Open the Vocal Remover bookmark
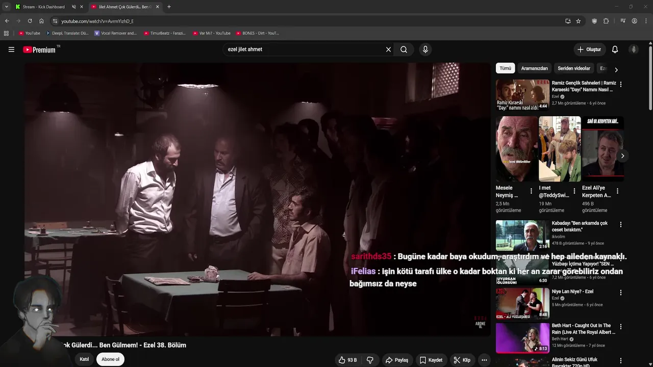 pyautogui.click(x=116, y=33)
